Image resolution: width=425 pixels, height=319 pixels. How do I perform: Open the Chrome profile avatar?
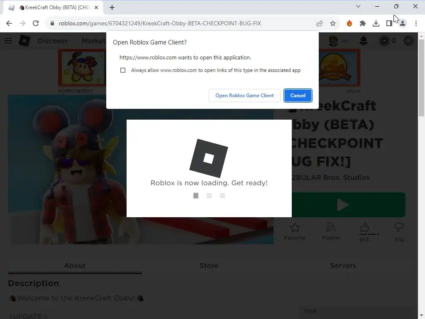coord(403,23)
